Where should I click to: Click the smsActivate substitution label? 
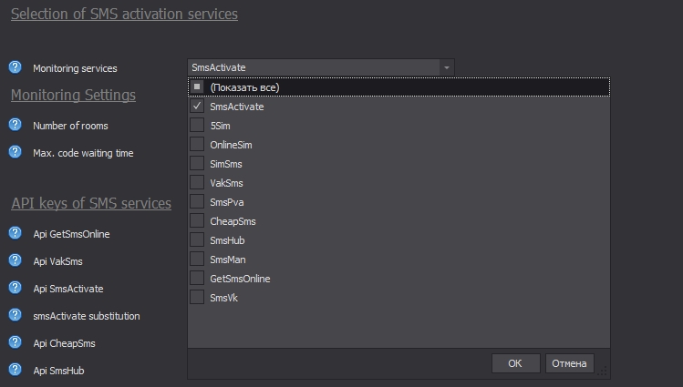click(87, 316)
